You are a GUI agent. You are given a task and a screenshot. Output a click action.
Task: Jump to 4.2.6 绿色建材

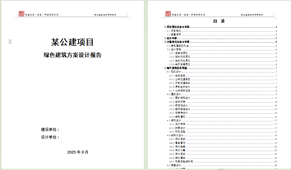click(x=223, y=117)
